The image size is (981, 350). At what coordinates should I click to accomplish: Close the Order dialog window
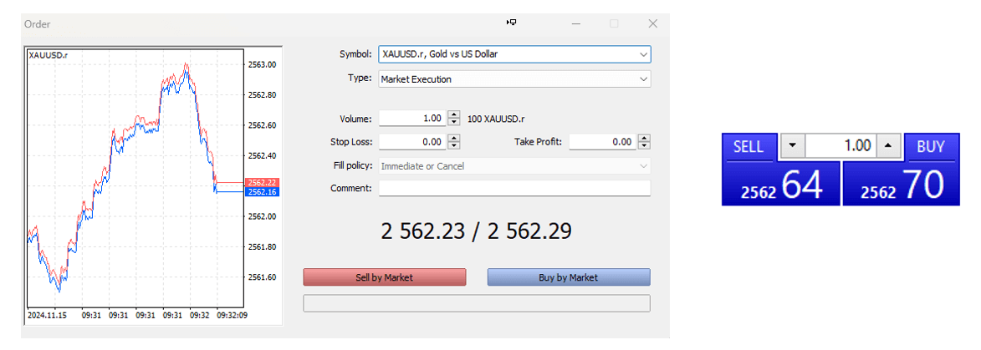coord(653,23)
